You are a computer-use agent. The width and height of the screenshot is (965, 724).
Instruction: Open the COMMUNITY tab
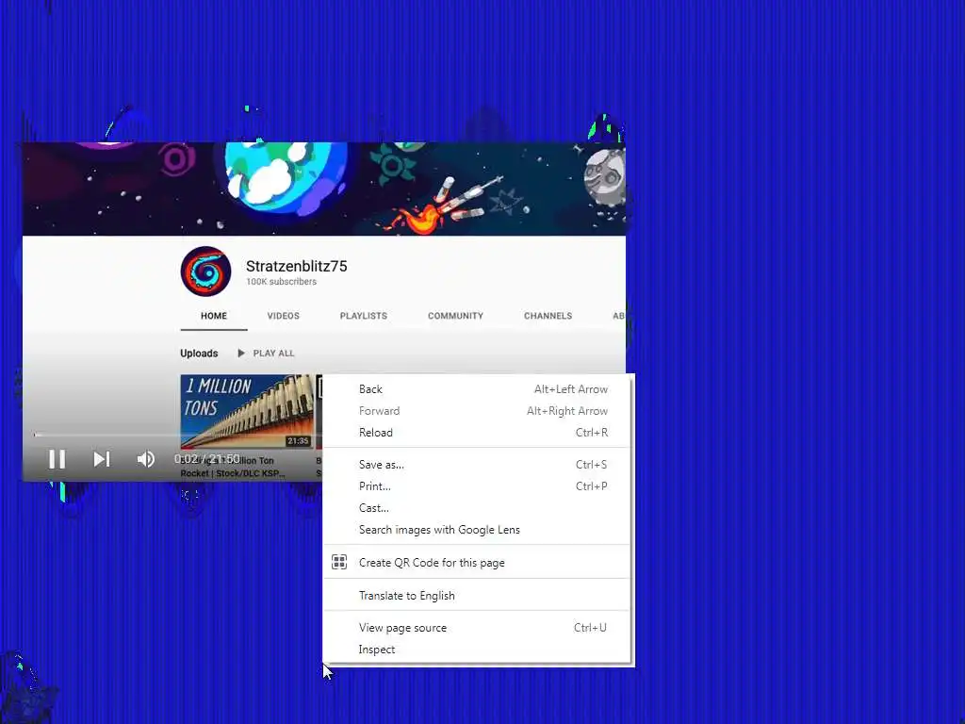[x=455, y=316]
